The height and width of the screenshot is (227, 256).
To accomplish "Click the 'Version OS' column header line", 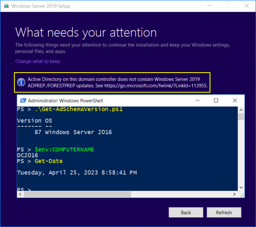I will pos(35,121).
